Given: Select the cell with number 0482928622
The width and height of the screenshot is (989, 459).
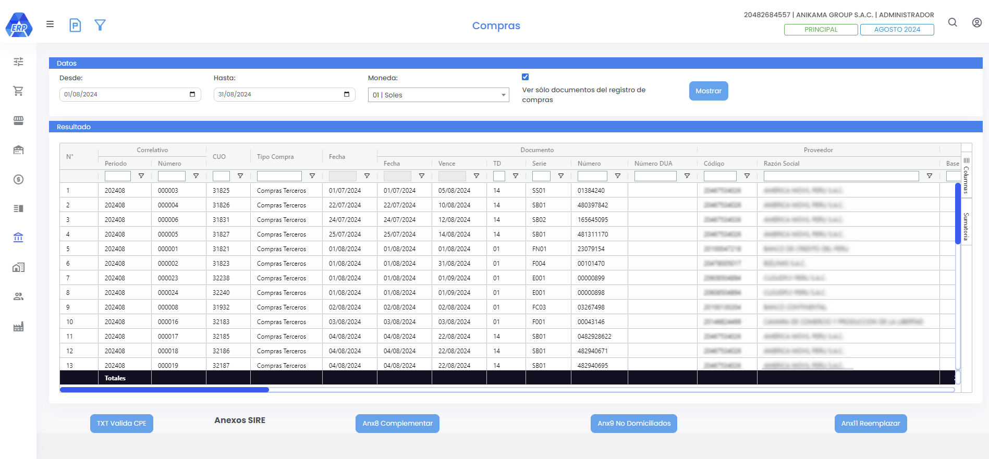Looking at the screenshot, I should (600, 337).
